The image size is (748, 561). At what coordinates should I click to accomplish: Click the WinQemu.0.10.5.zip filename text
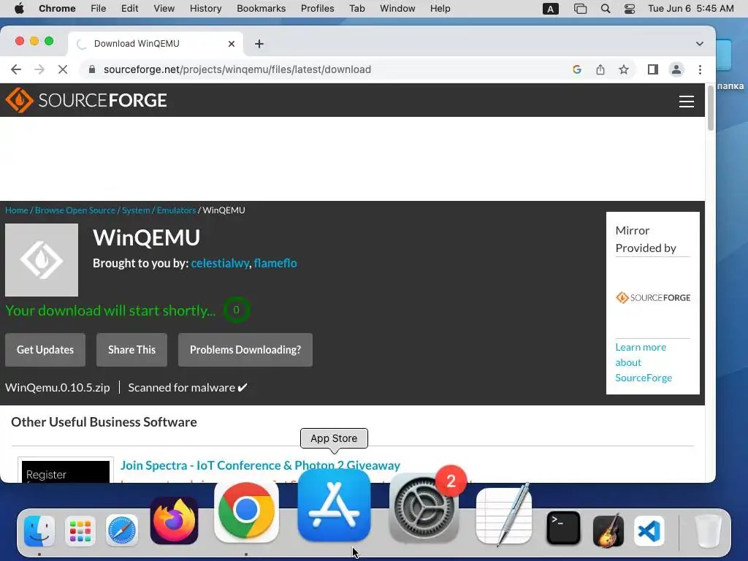pyautogui.click(x=58, y=387)
